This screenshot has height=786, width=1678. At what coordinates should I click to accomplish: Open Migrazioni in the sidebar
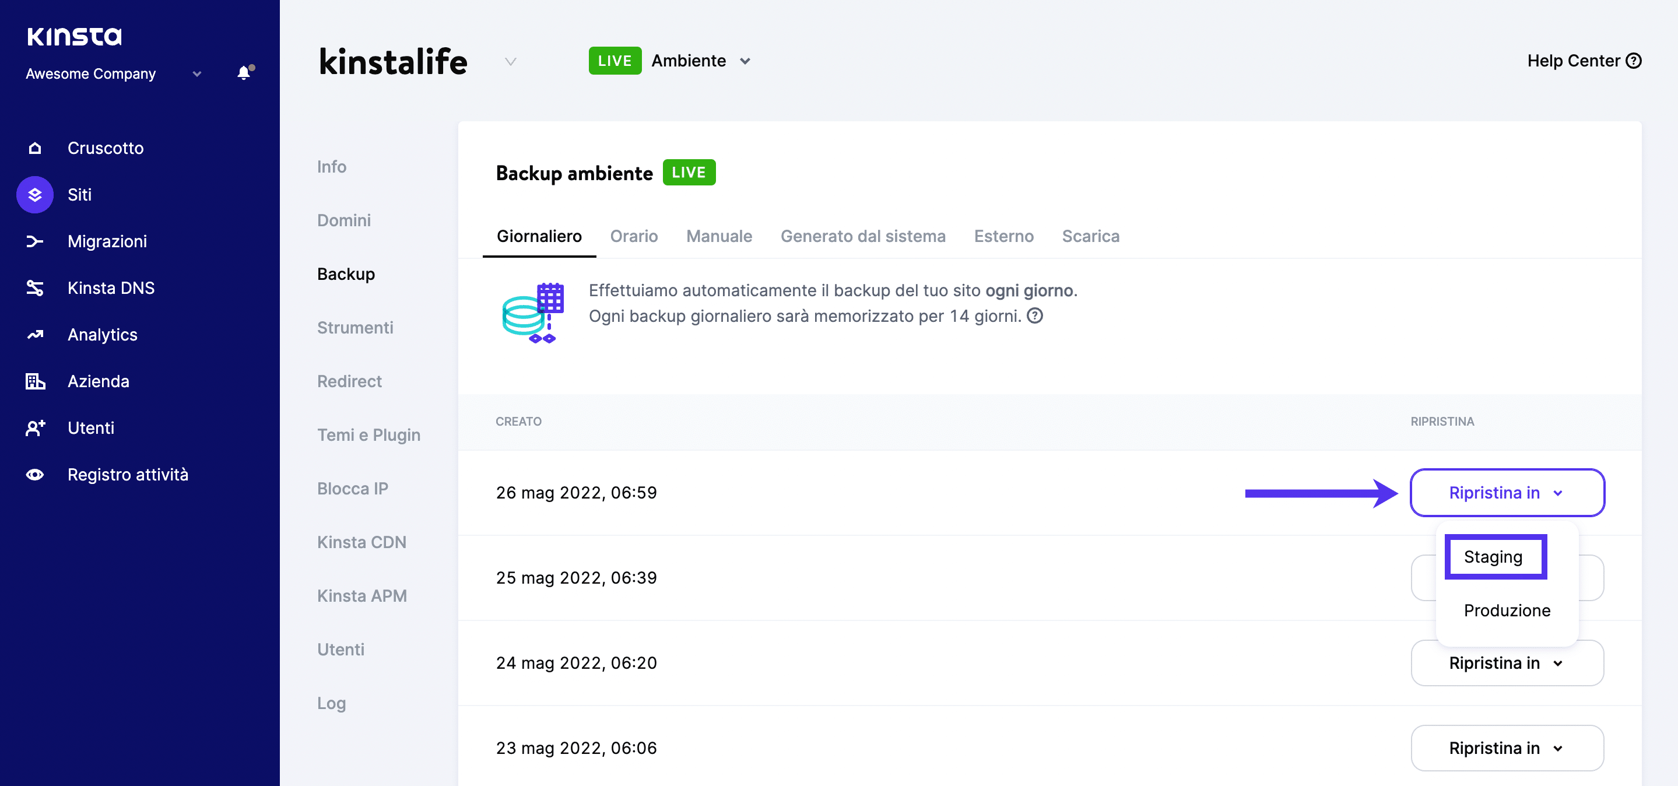(107, 241)
